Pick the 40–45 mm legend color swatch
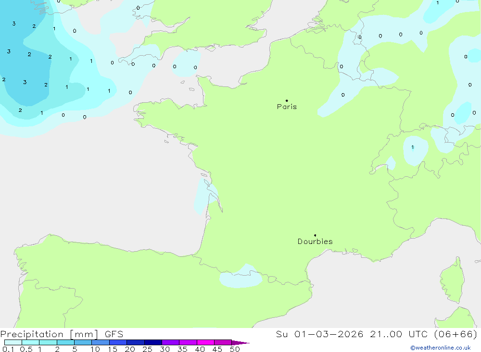Image resolution: width=481 pixels, height=352 pixels. [205, 342]
